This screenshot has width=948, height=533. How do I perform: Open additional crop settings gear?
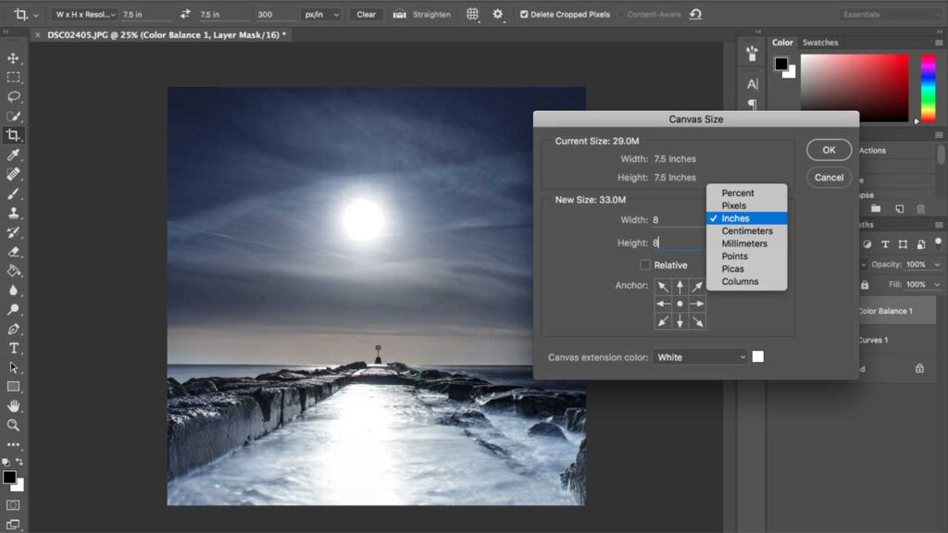coord(497,14)
